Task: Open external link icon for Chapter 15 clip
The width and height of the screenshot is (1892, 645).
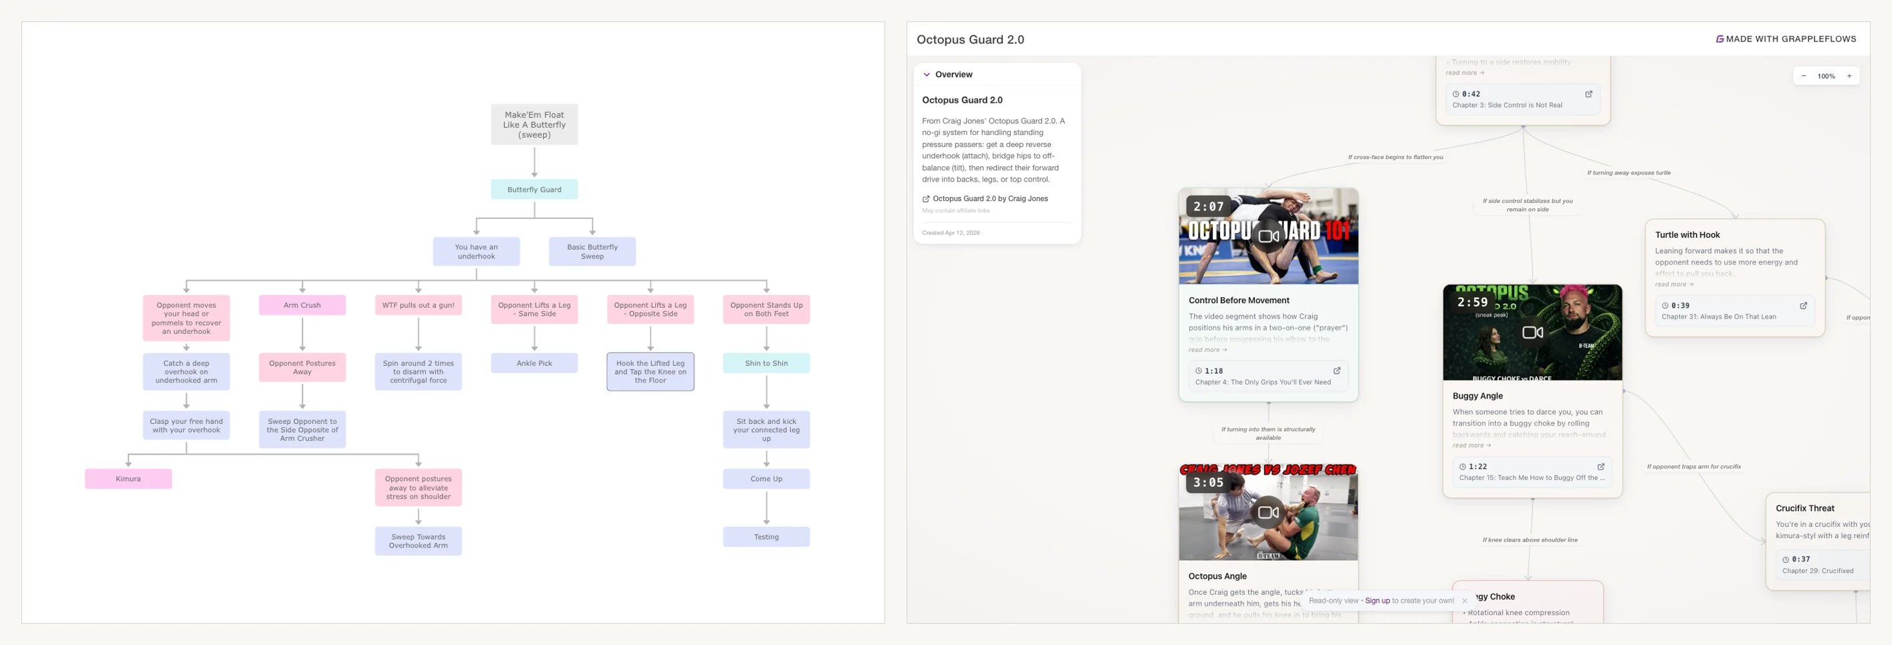Action: (x=1601, y=467)
